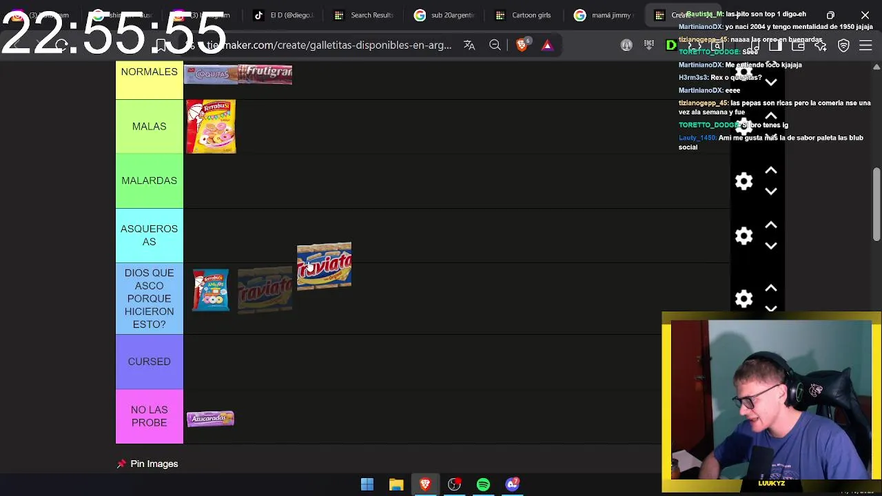Switch to the Cartoon girls tab

point(524,15)
